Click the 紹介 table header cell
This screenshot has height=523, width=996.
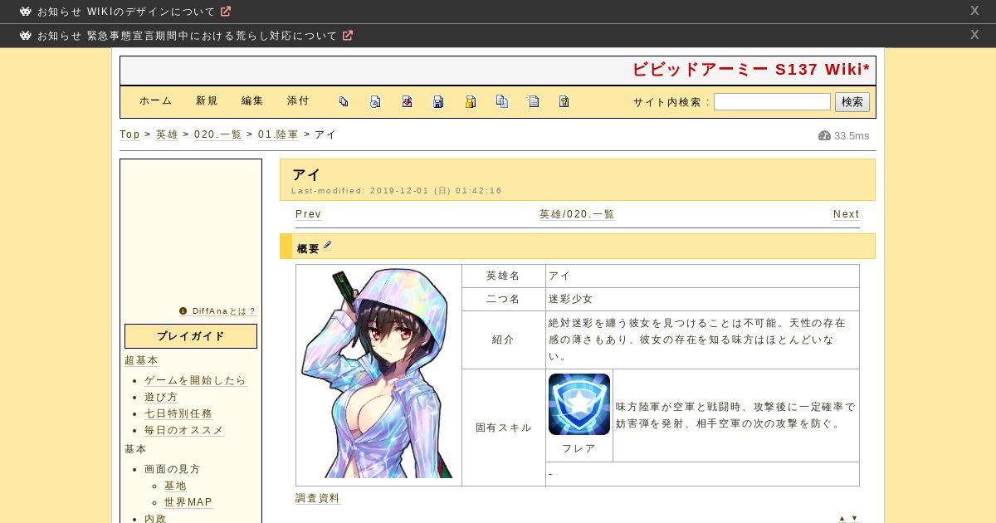pyautogui.click(x=504, y=340)
